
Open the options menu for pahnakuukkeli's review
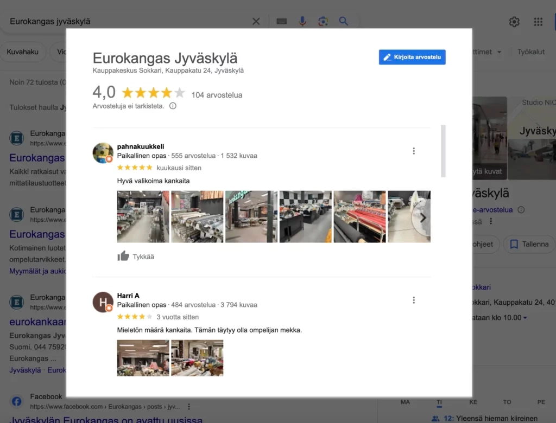click(413, 151)
